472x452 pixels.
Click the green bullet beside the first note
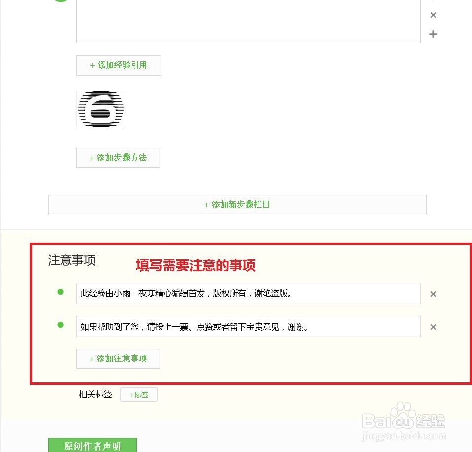pos(60,292)
